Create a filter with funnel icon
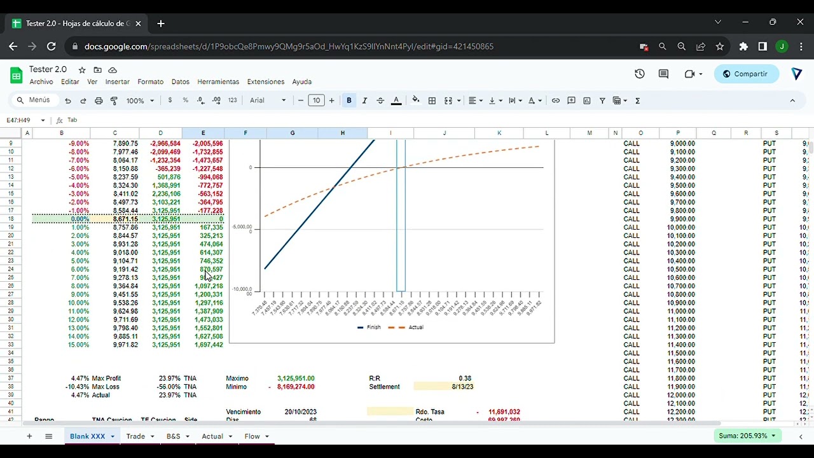The height and width of the screenshot is (458, 814). pyautogui.click(x=602, y=101)
